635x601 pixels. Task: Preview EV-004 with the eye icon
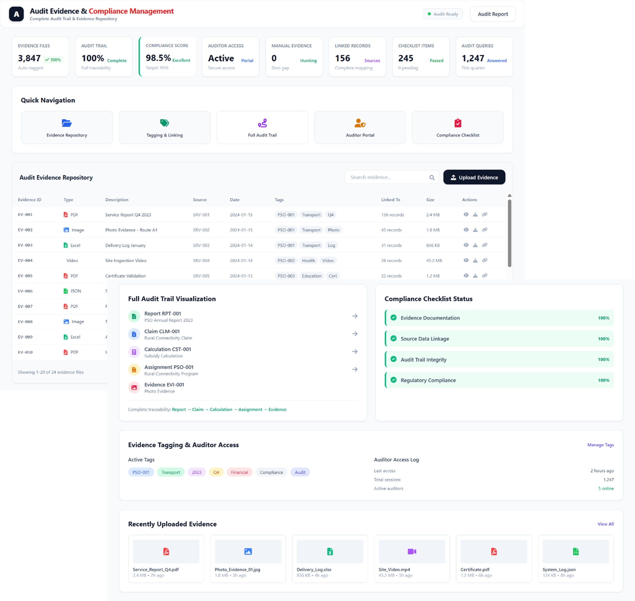pos(466,260)
